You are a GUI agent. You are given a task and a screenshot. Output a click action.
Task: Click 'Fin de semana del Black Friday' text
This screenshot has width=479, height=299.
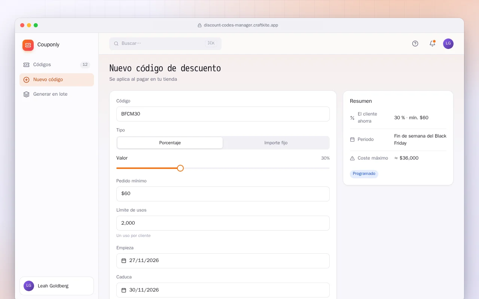pos(420,139)
